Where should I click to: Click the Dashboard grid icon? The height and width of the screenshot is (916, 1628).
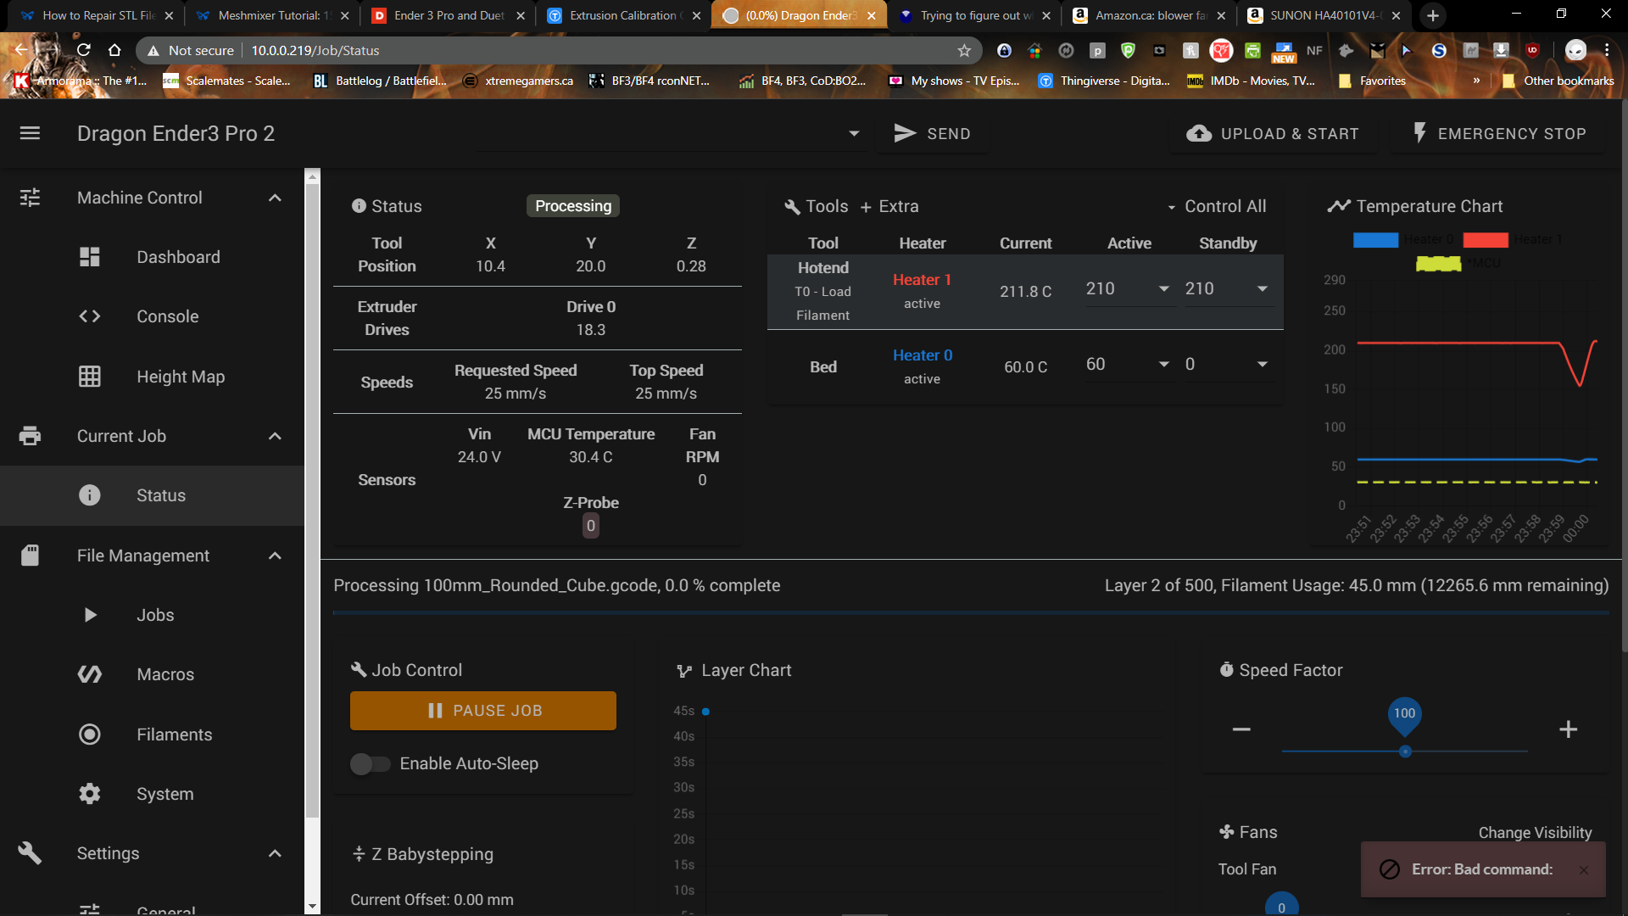(x=90, y=257)
